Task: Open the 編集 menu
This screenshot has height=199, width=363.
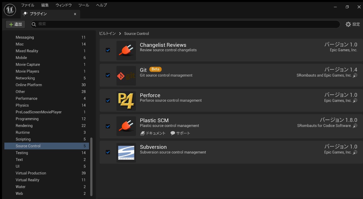Action: coord(45,5)
